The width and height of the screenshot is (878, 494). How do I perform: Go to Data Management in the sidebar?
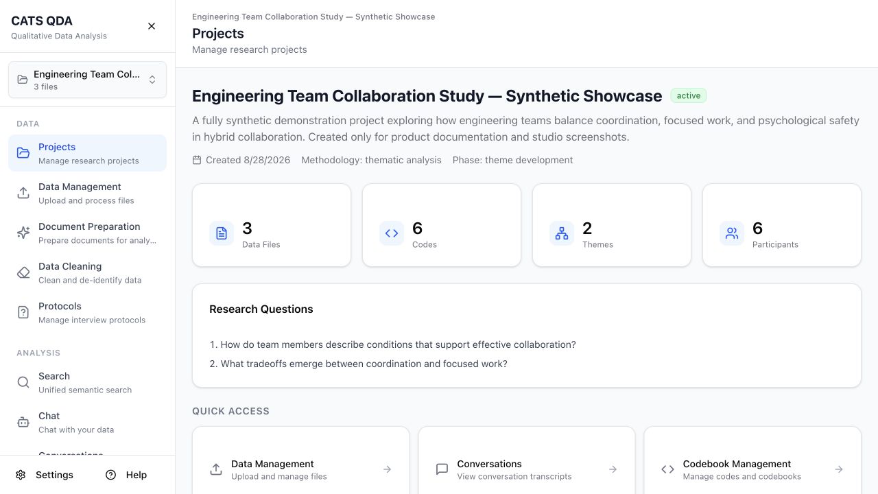click(x=87, y=193)
